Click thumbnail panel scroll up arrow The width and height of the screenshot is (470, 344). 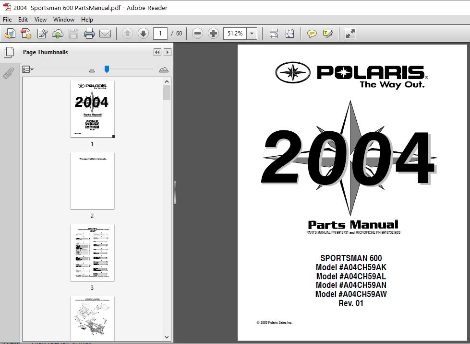pos(167,81)
